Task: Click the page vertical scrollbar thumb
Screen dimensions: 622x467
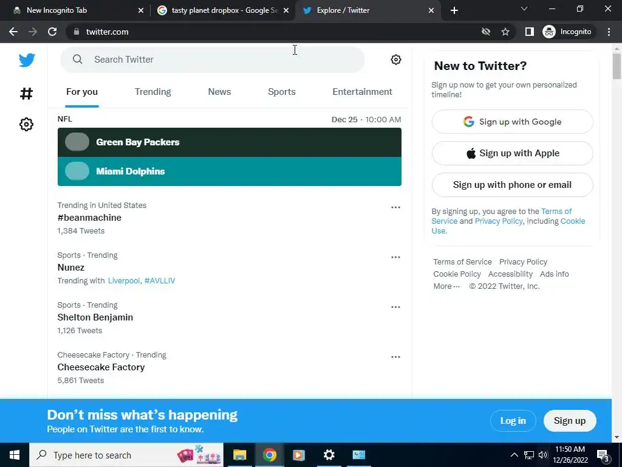Action: 617,66
